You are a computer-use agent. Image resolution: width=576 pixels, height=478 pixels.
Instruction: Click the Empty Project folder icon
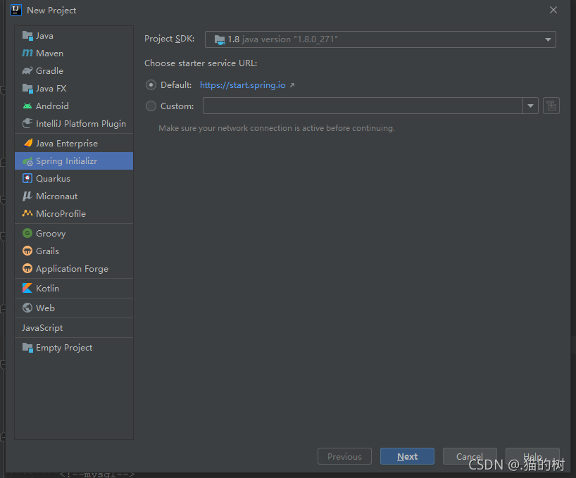coord(27,347)
